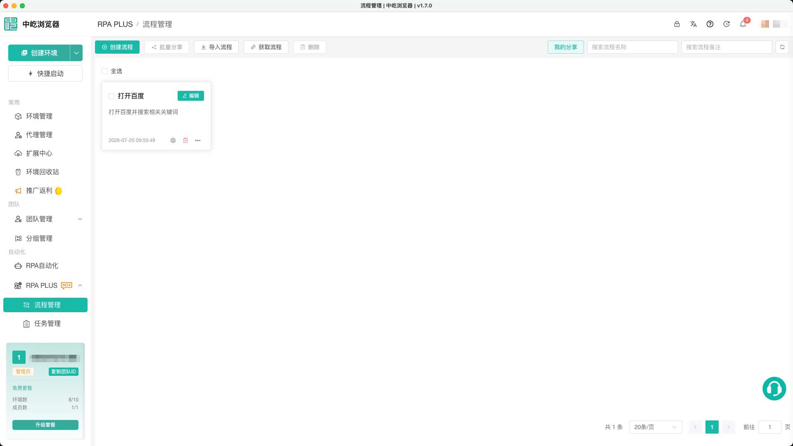
Task: Click the 创建流程 button
Action: tap(117, 47)
